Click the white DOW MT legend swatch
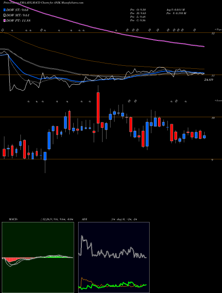Image resolution: width=222 pixels, height=293 pixels. pyautogui.click(x=4, y=15)
